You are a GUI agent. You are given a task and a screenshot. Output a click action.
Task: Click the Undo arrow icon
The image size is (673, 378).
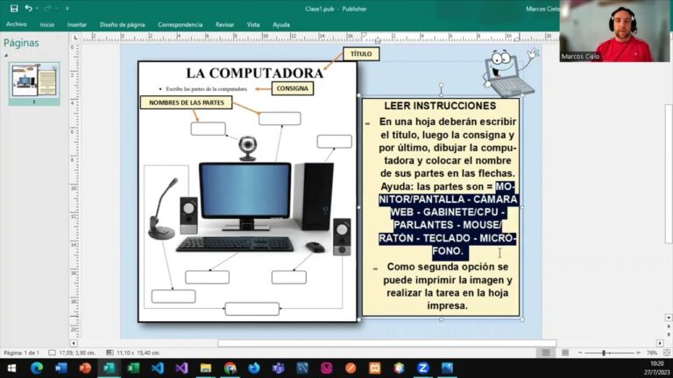coord(28,8)
